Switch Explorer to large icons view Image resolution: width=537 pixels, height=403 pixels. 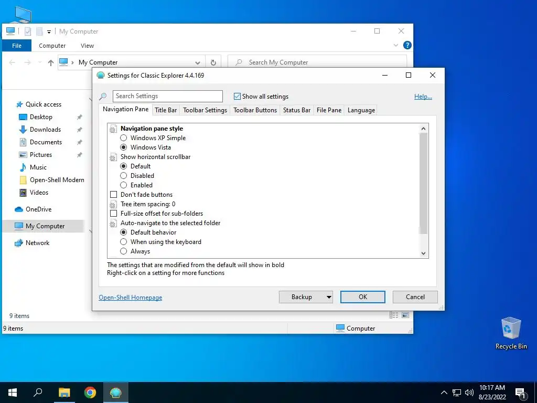click(x=405, y=315)
